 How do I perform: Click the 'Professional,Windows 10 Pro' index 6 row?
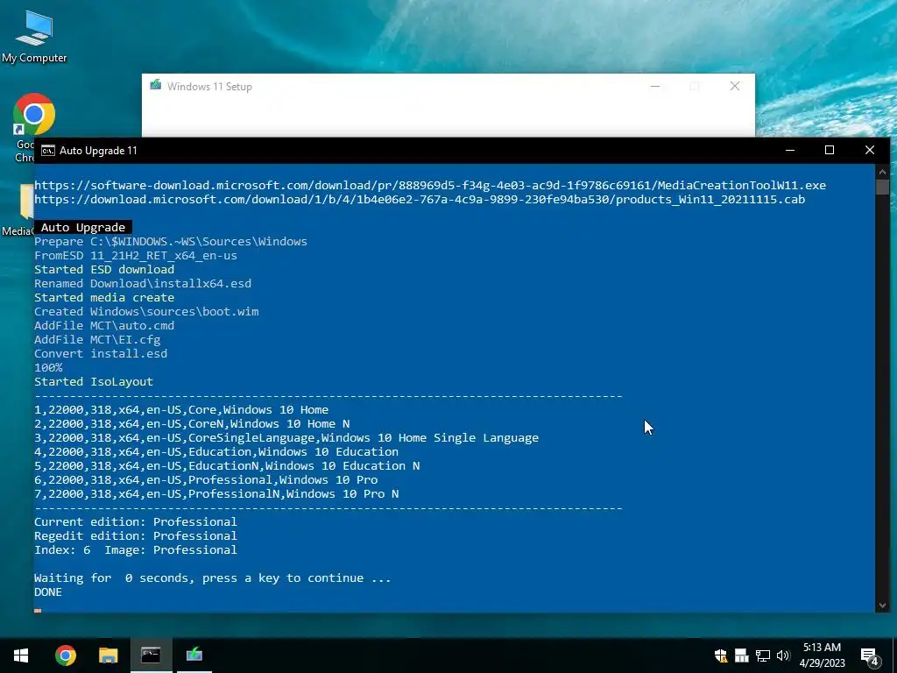(206, 479)
